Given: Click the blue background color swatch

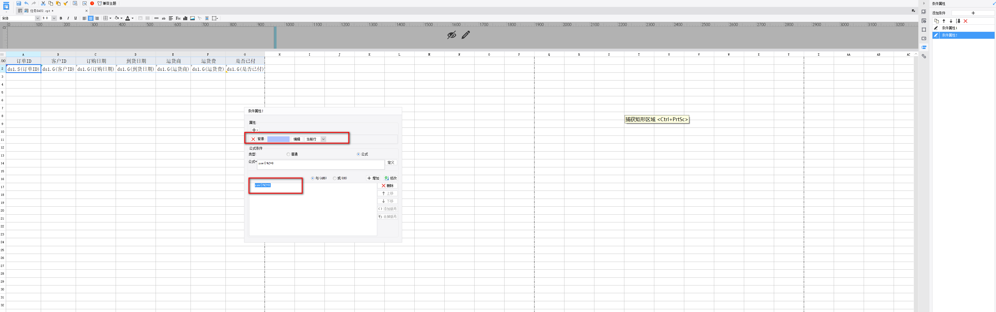Looking at the screenshot, I should (x=278, y=139).
